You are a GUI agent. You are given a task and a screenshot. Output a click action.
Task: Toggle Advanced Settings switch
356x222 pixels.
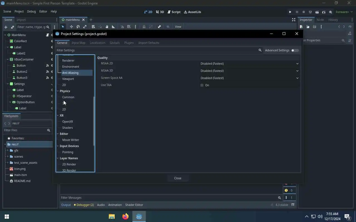(x=295, y=50)
